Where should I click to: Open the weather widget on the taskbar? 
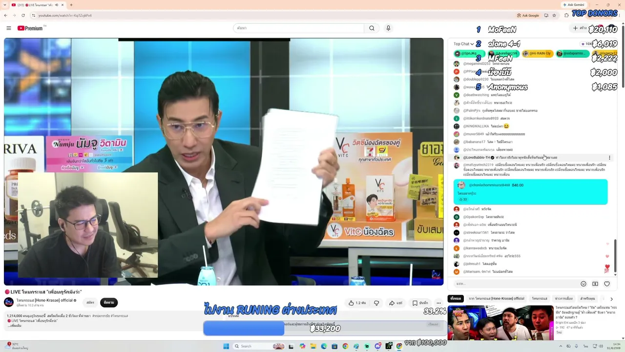click(x=16, y=346)
